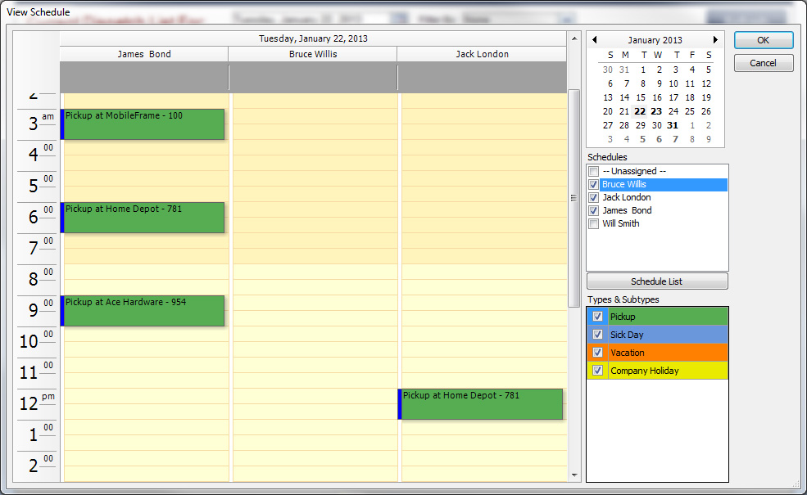Screen dimensions: 807x495
Task: Check the Will Smith schedule
Action: point(594,223)
